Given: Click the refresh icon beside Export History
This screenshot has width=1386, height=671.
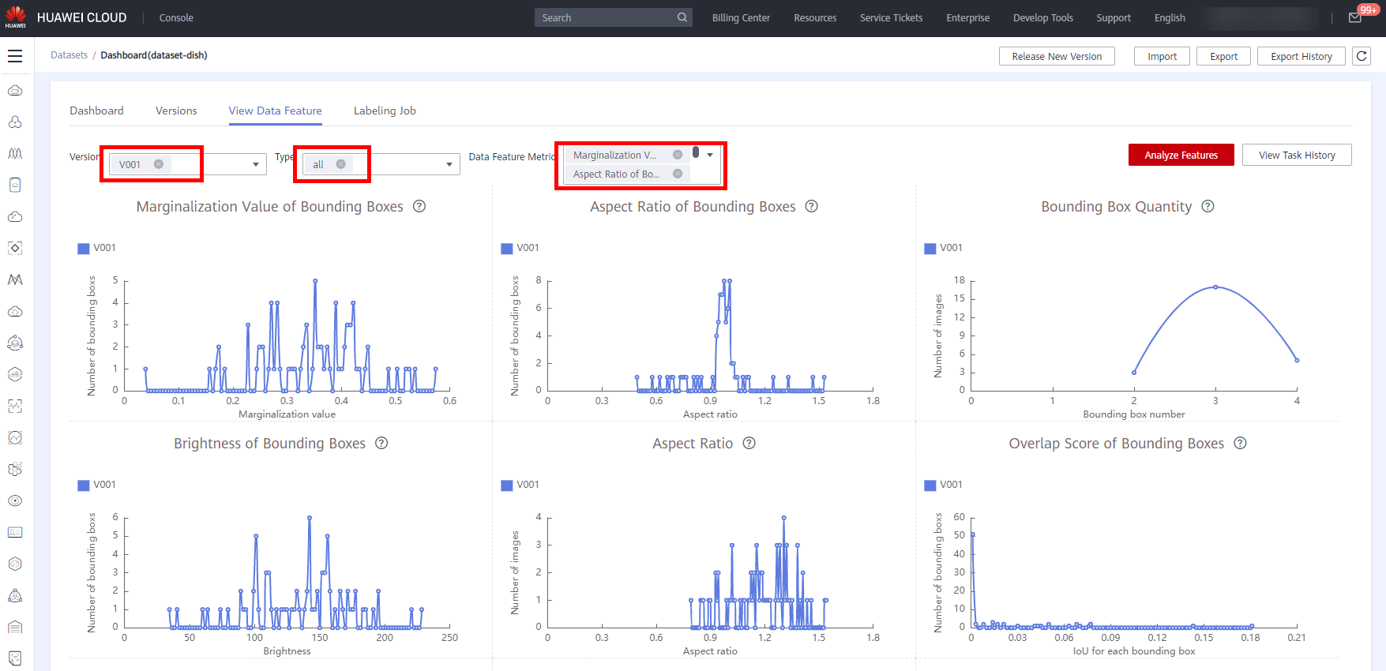Looking at the screenshot, I should point(1362,56).
